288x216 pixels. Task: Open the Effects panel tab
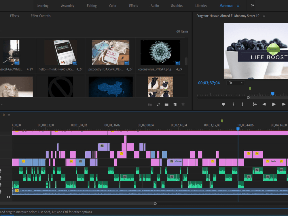(x=14, y=16)
